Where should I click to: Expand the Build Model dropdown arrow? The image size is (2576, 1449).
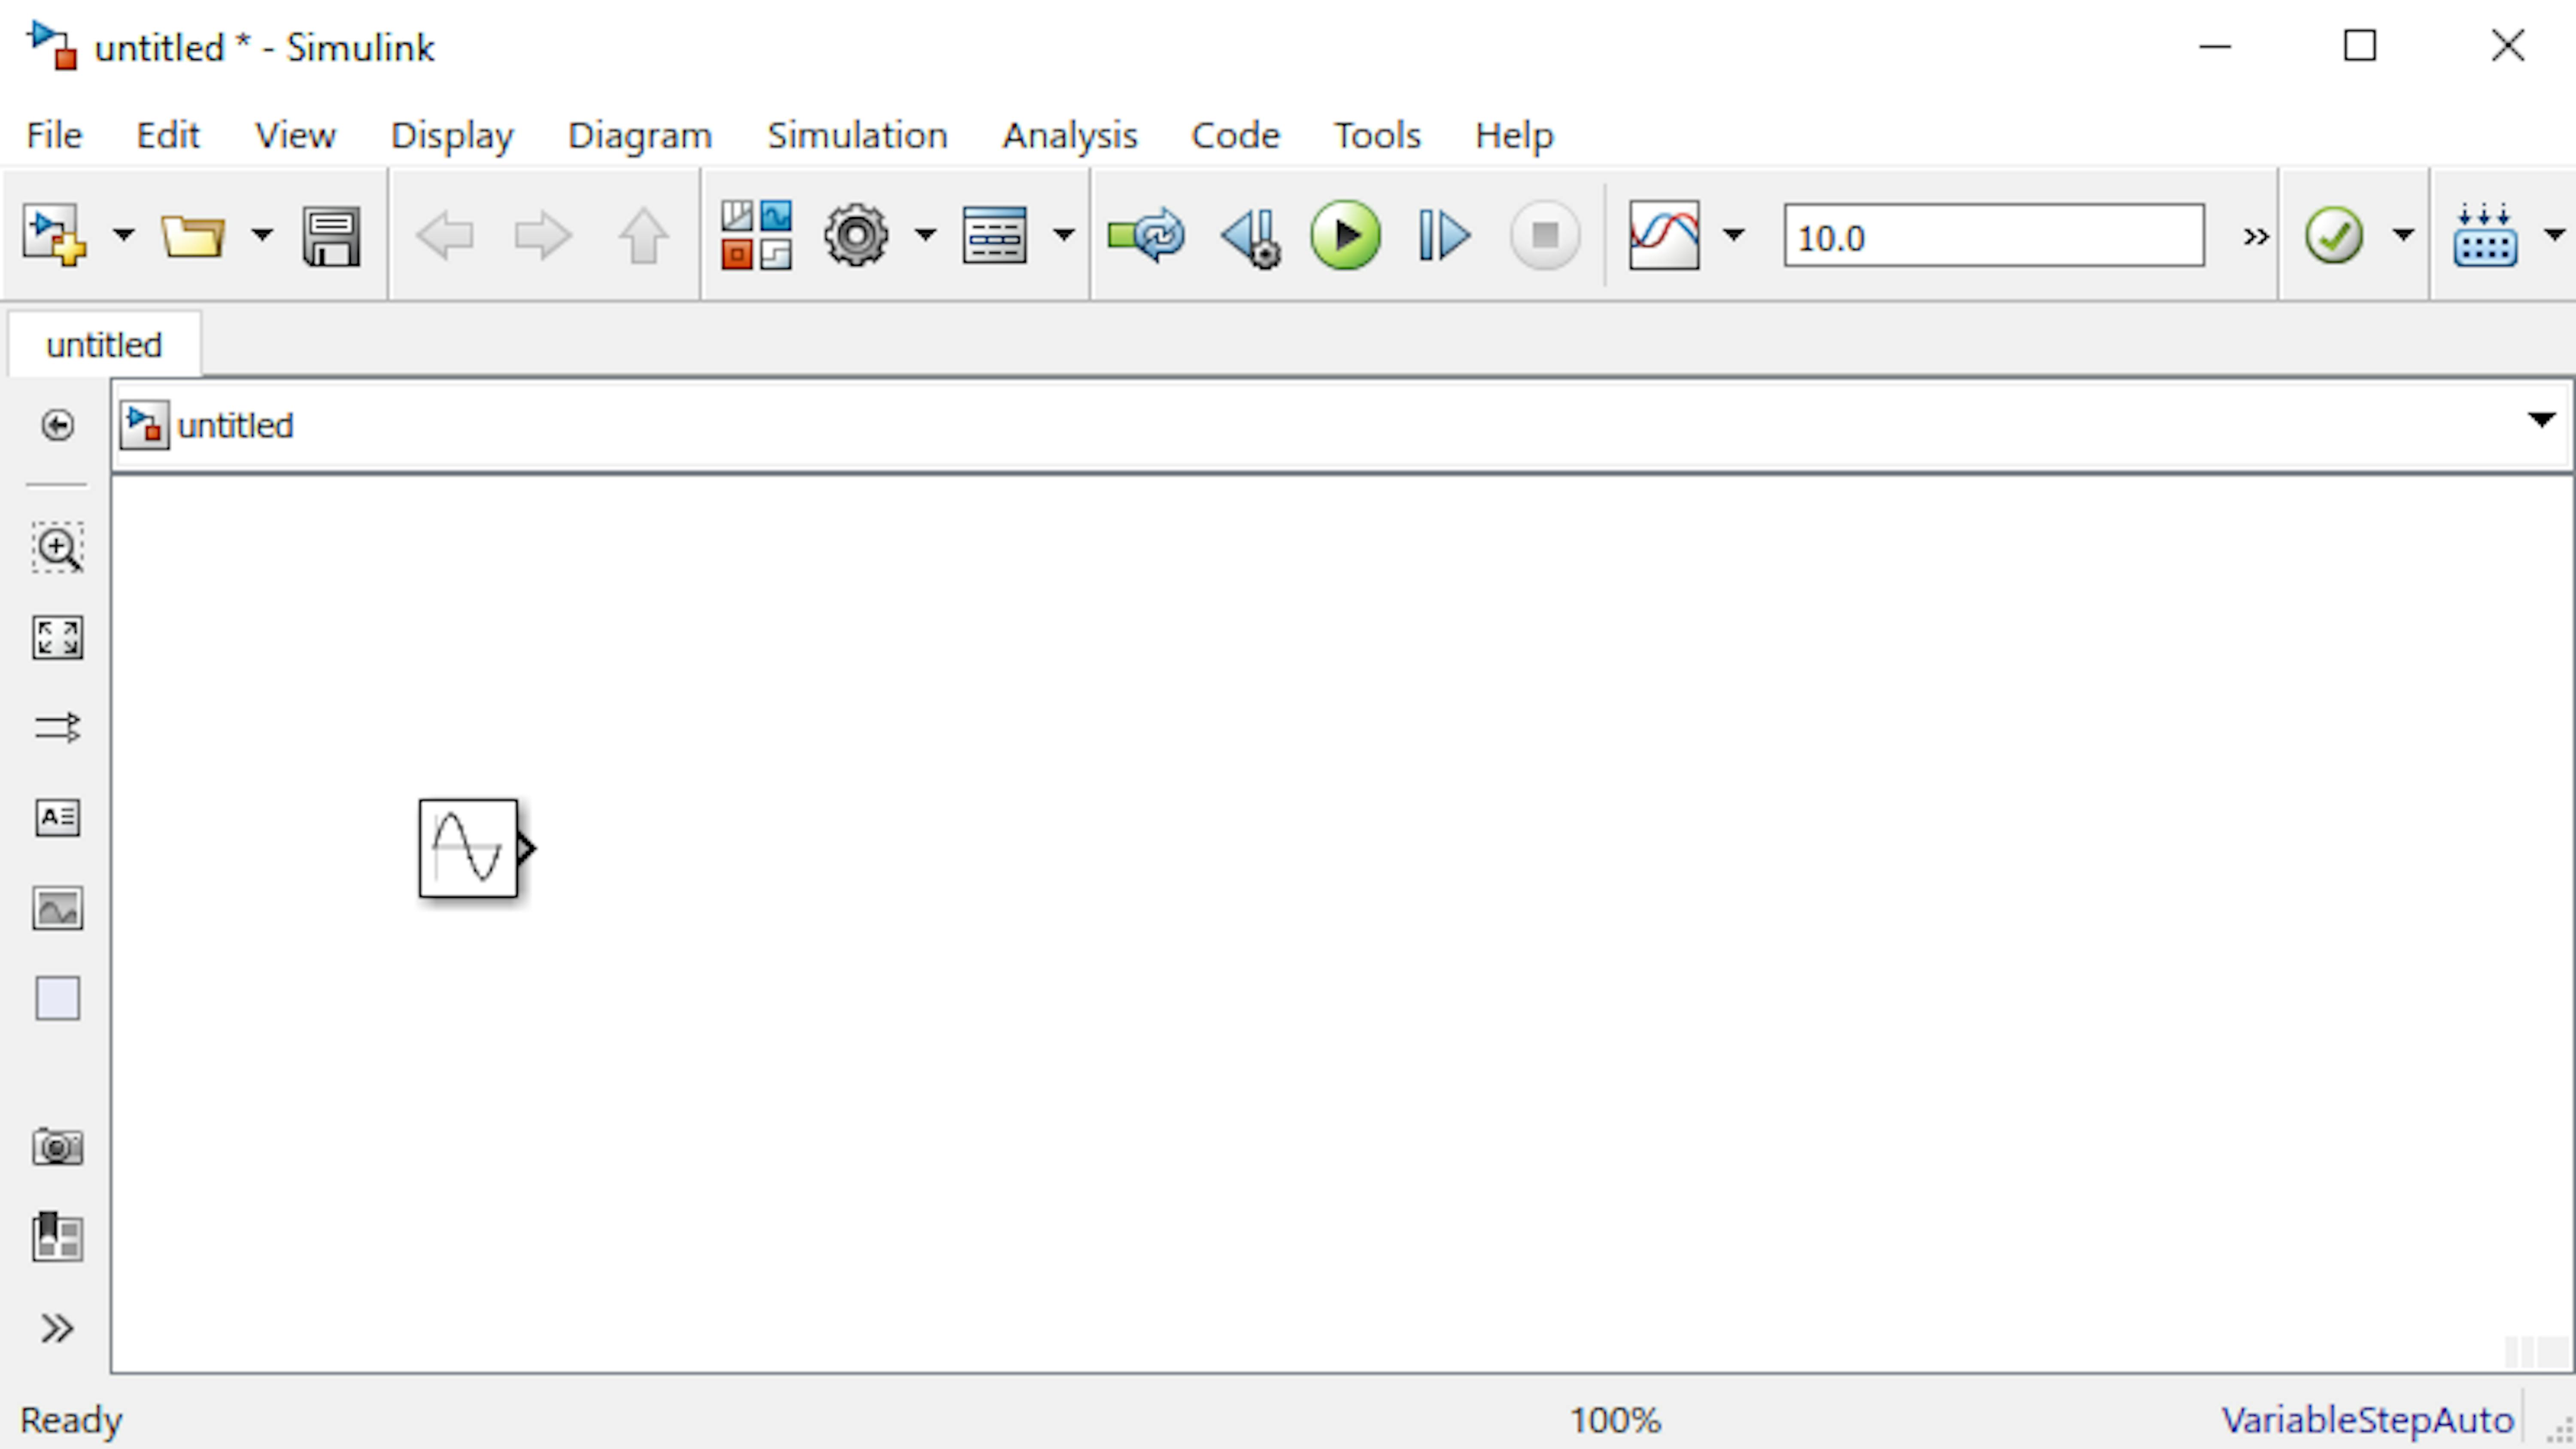(x=2555, y=236)
